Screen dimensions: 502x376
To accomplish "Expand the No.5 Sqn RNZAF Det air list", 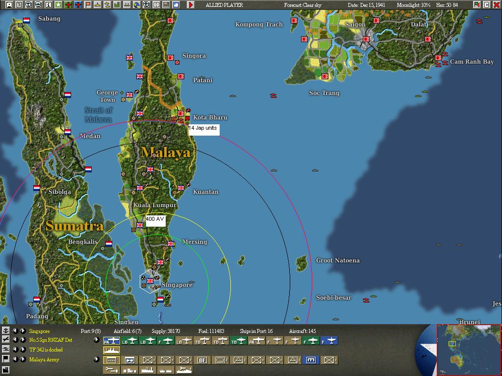I will coord(97,340).
